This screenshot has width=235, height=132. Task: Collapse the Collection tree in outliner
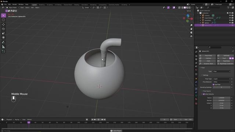pyautogui.click(x=198, y=13)
